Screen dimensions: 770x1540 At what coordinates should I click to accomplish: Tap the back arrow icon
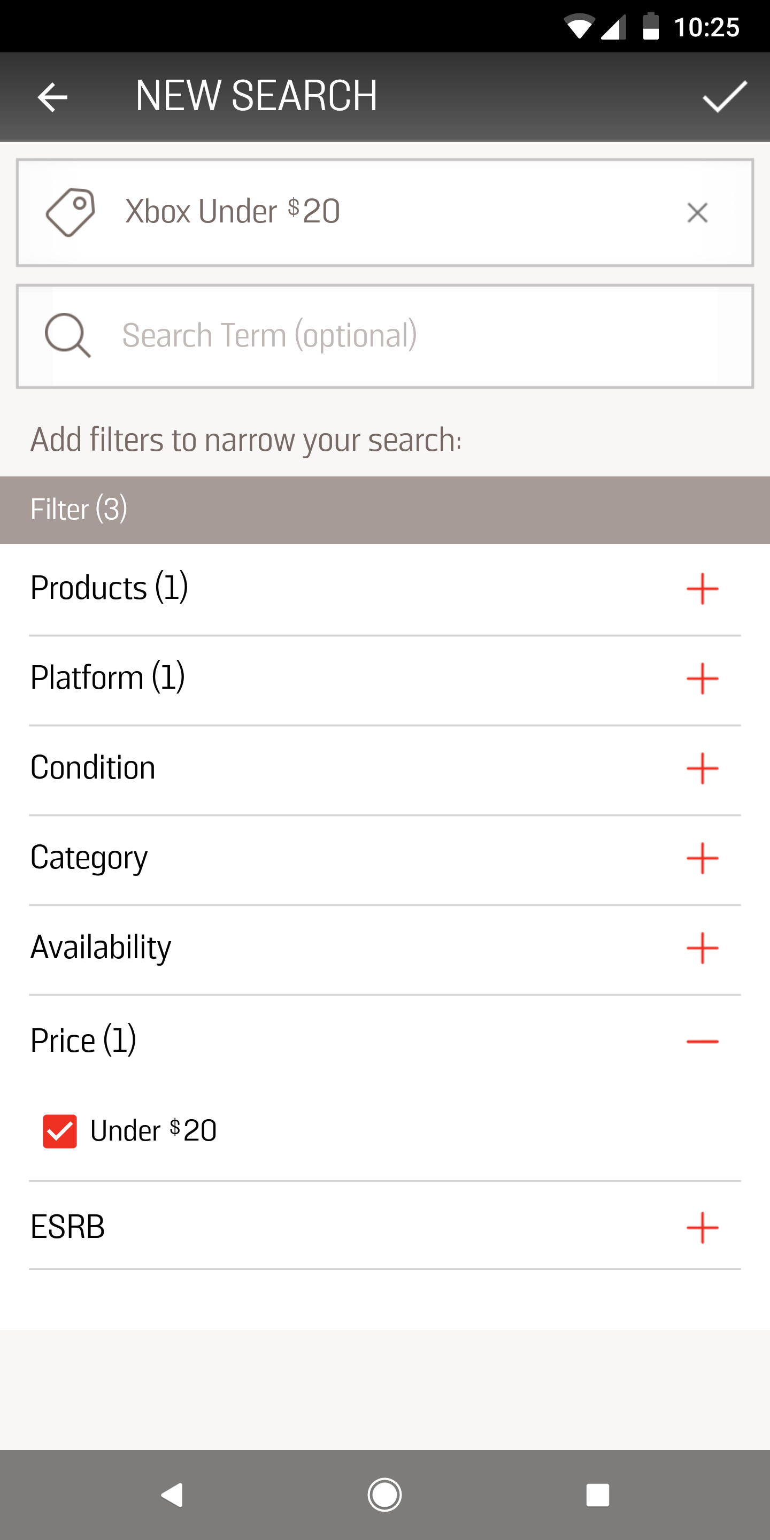pos(52,97)
